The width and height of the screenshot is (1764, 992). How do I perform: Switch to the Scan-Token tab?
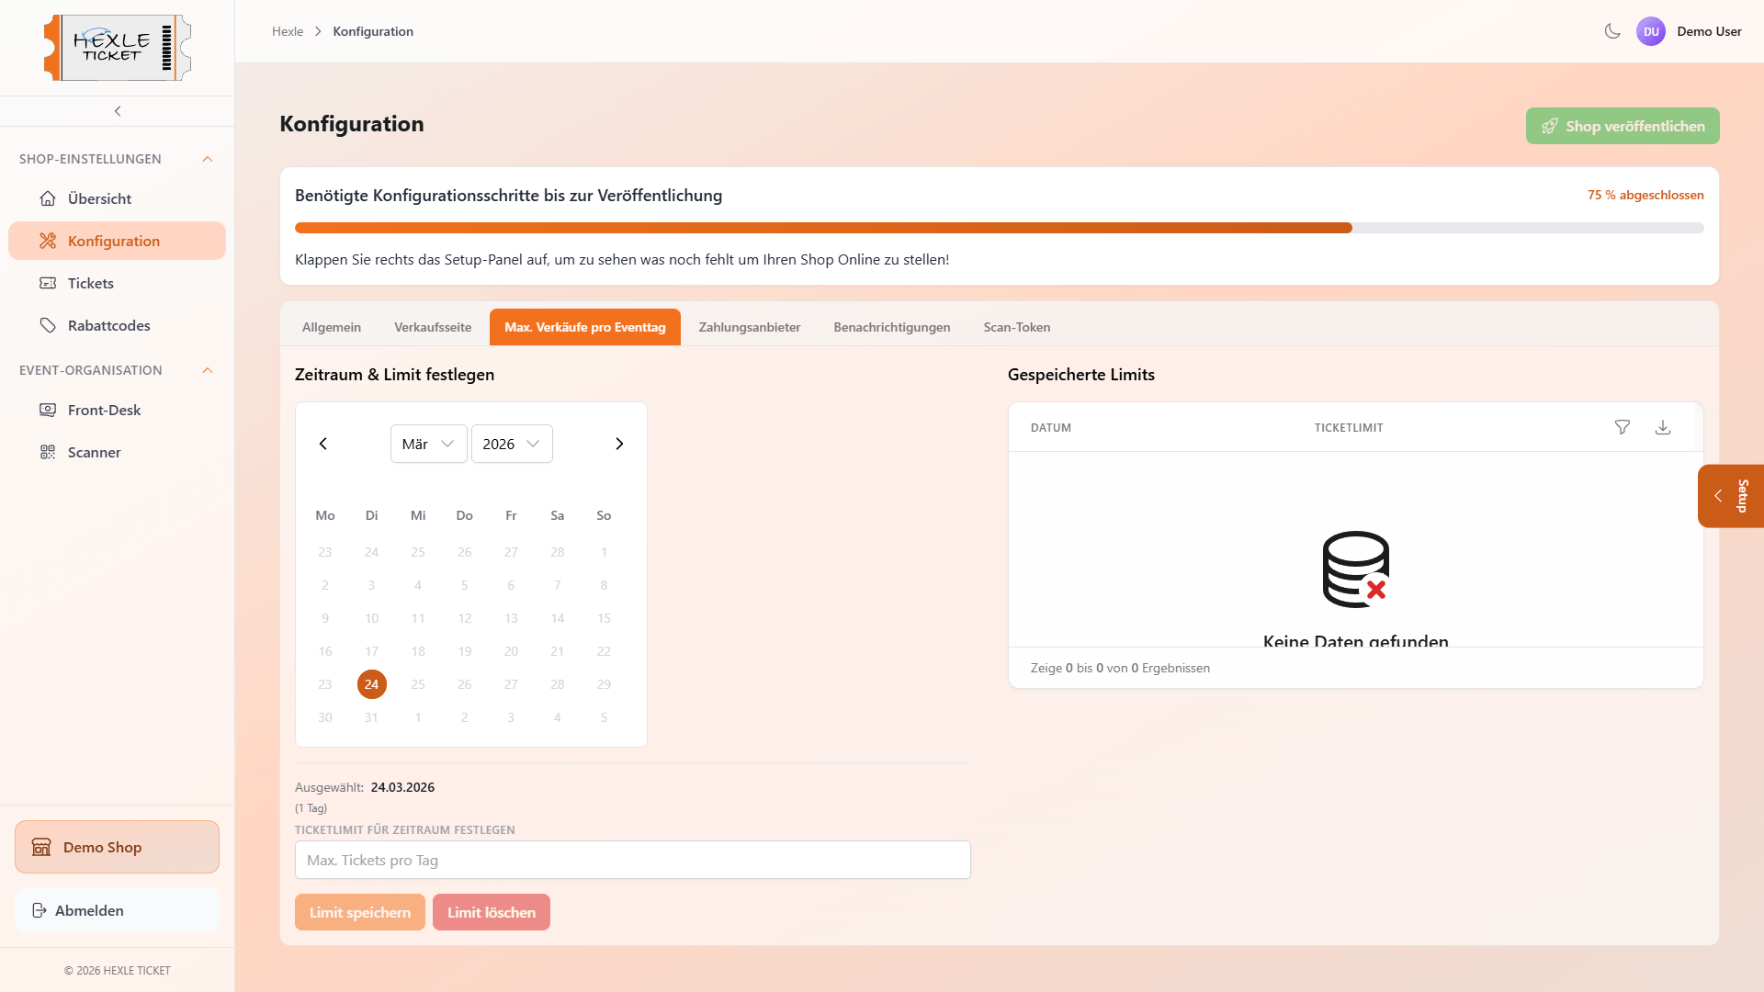pyautogui.click(x=1016, y=327)
